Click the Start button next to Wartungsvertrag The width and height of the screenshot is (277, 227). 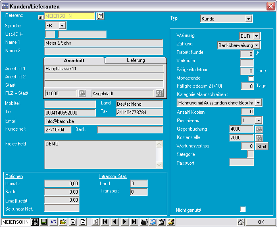[x=262, y=146]
